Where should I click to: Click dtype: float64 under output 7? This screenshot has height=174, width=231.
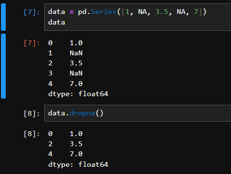pos(78,94)
